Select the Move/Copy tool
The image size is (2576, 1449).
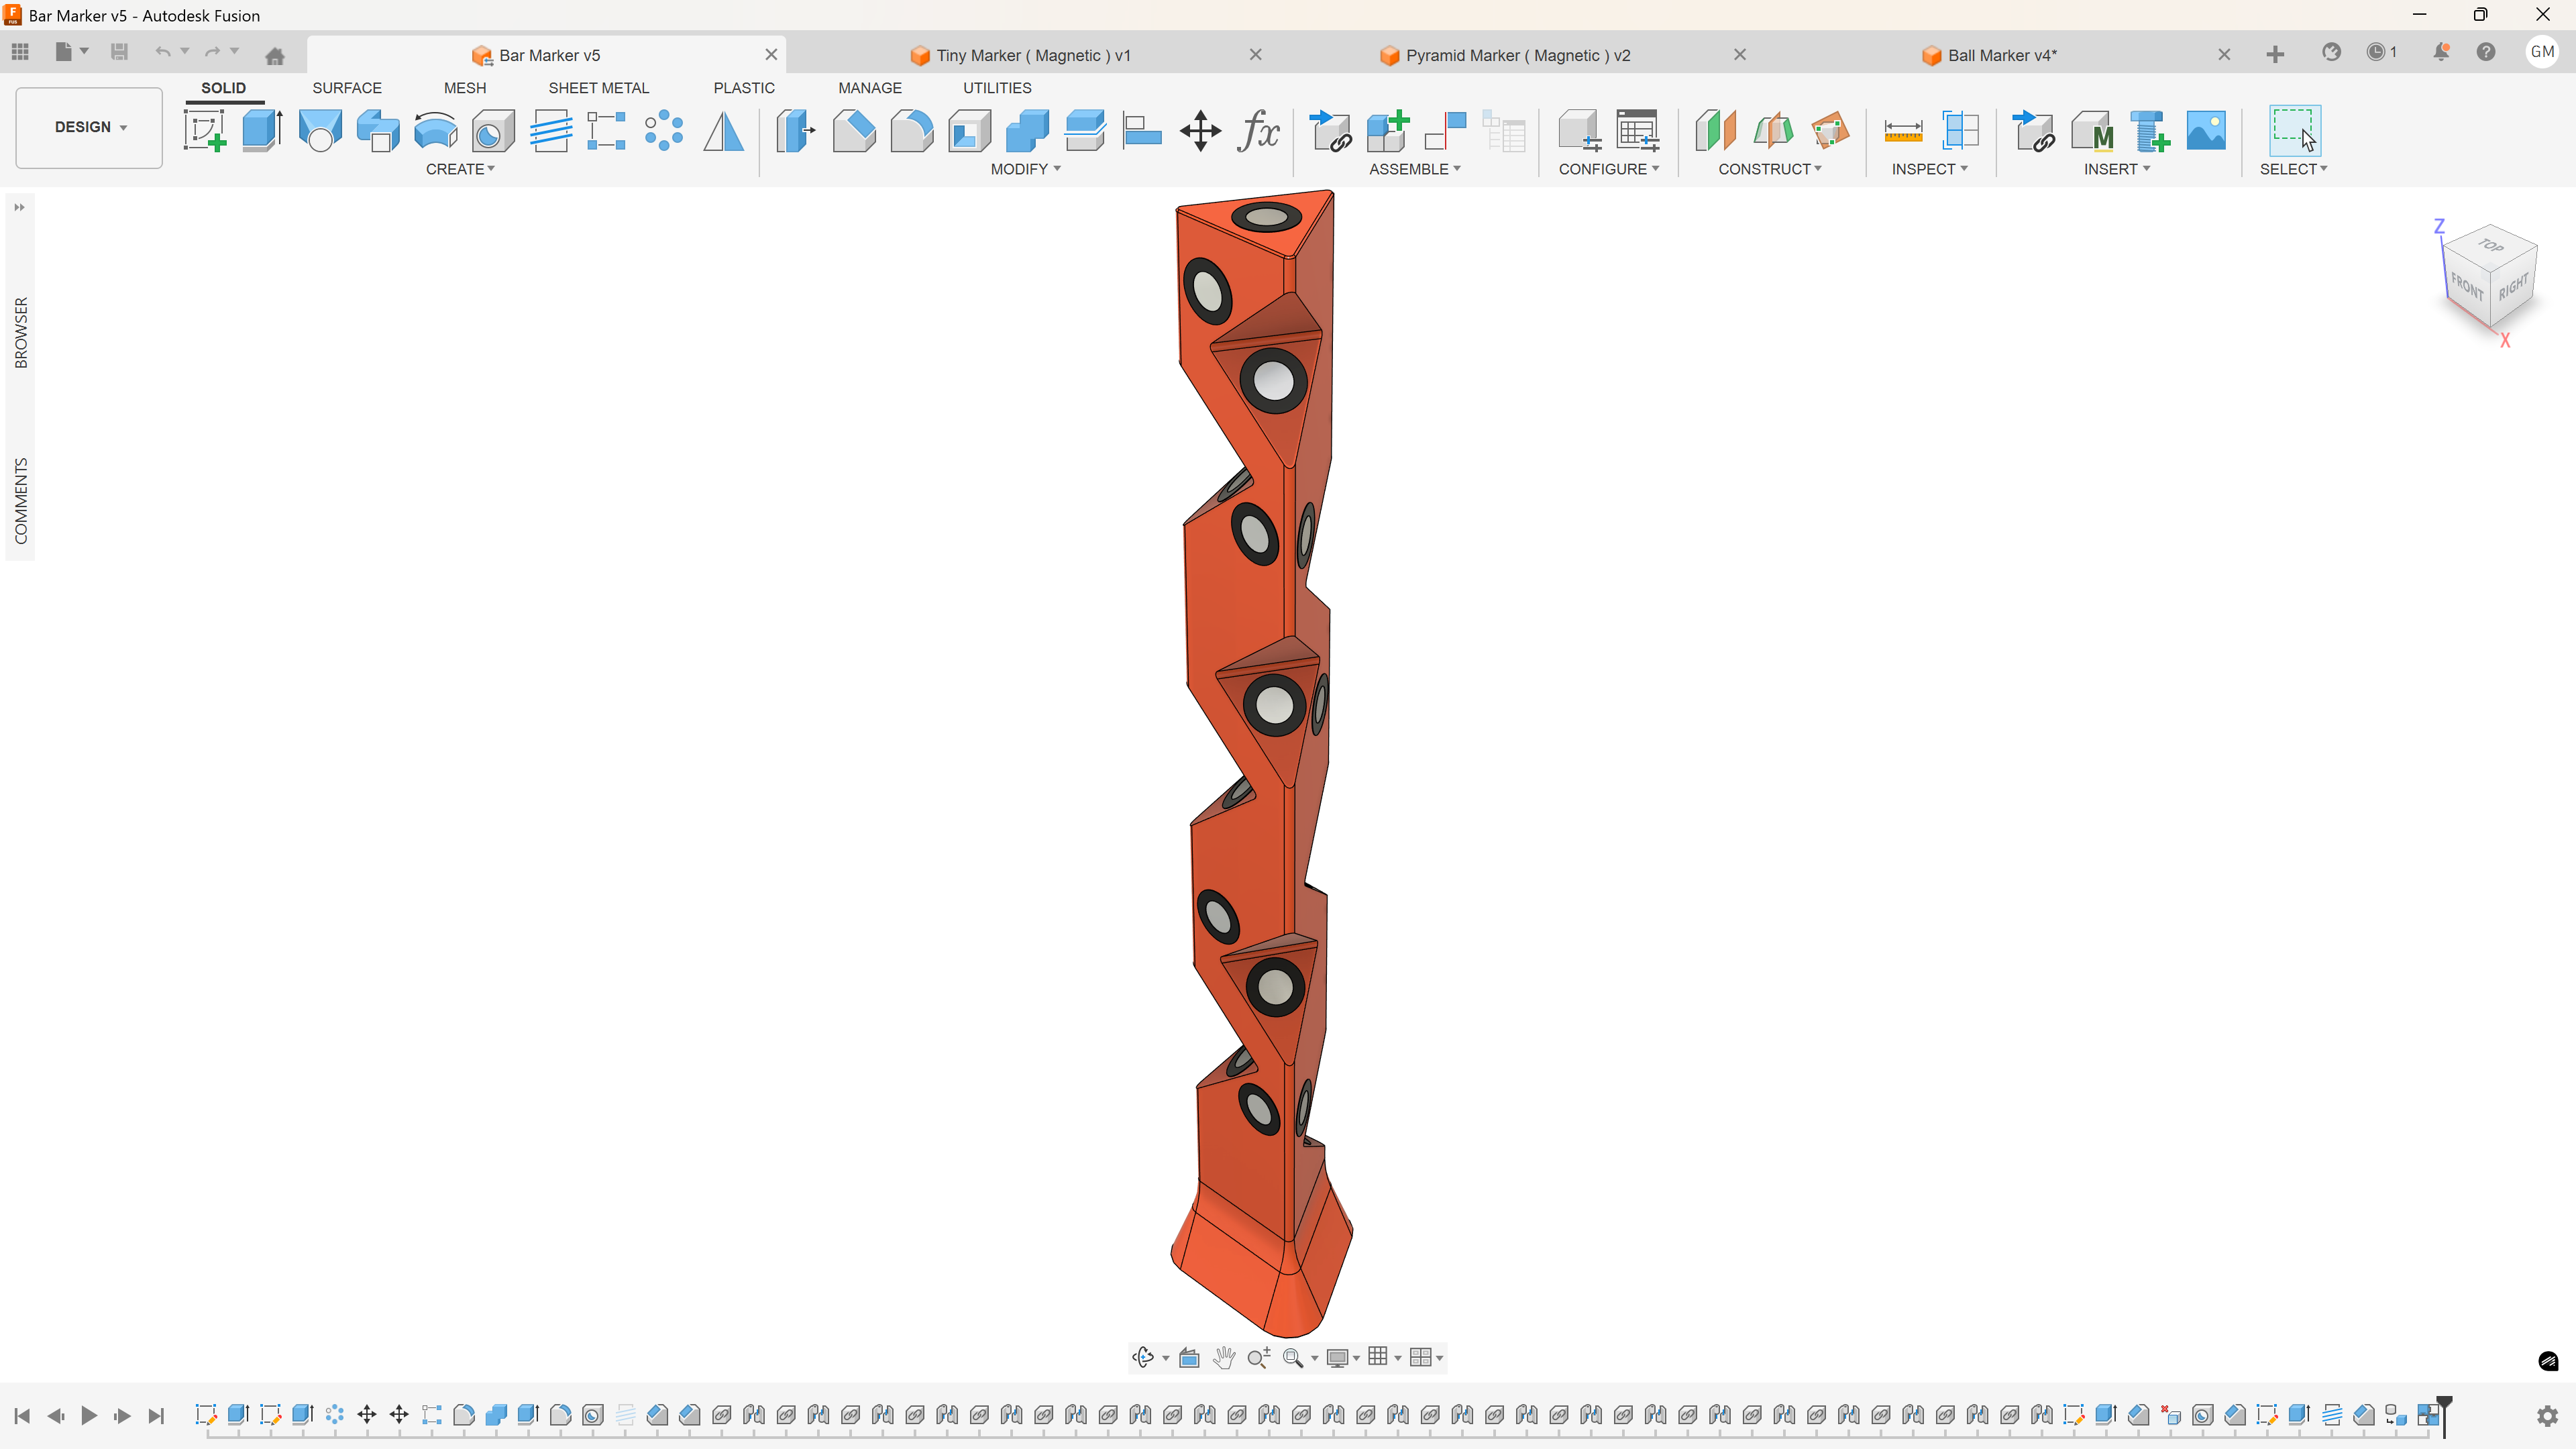1200,131
